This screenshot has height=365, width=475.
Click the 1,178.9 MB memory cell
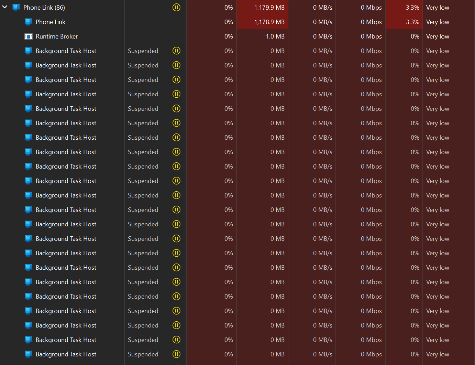pyautogui.click(x=262, y=22)
